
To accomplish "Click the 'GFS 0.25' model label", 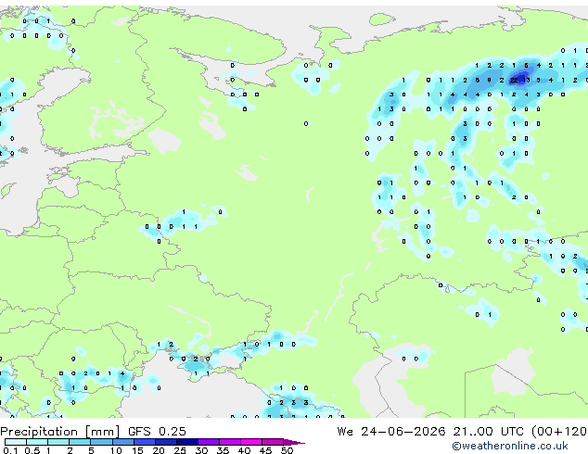I will 157,432.
